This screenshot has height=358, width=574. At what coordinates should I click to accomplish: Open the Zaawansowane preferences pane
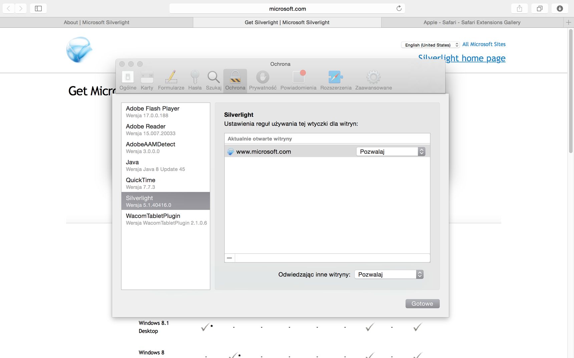coord(373,81)
